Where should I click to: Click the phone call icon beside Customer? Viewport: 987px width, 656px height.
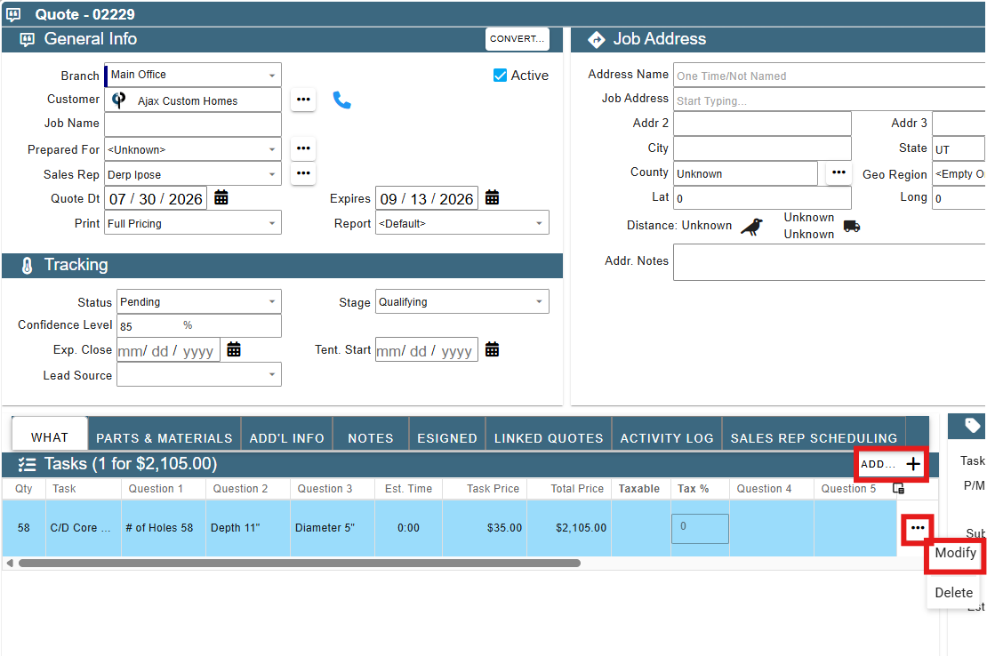[341, 100]
